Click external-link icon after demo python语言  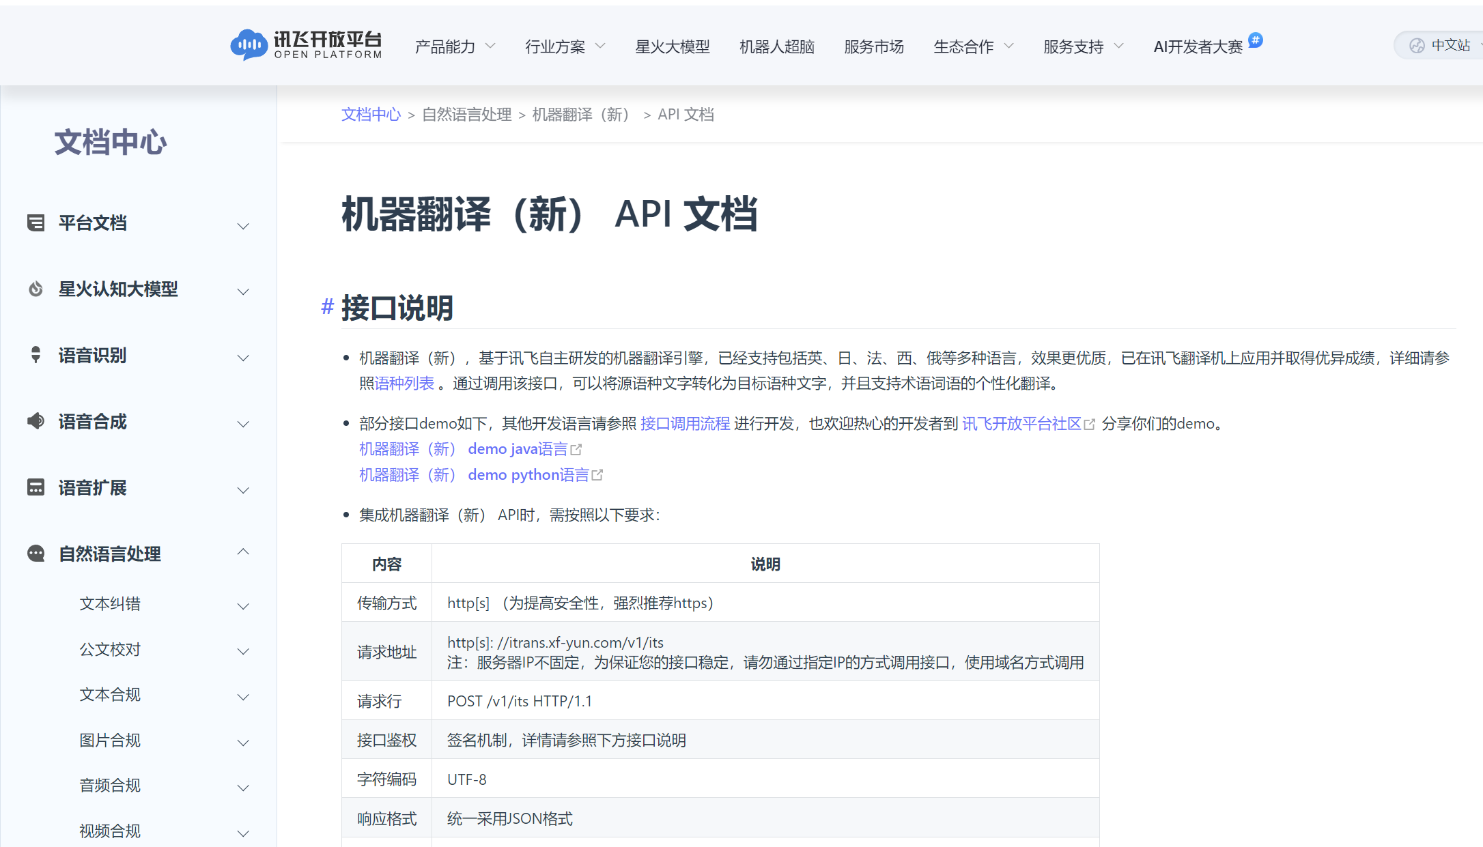[597, 474]
